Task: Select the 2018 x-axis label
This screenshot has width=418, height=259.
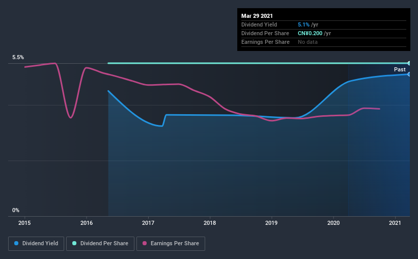Action: (x=210, y=223)
